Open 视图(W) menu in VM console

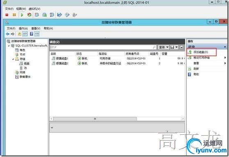[21, 9]
